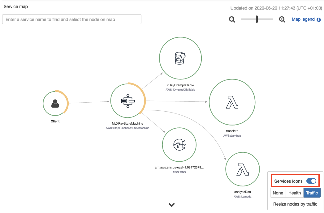This screenshot has width=324, height=213.
Task: Click the AWS::StepFunctions::StateMachine text
Action: 127,128
